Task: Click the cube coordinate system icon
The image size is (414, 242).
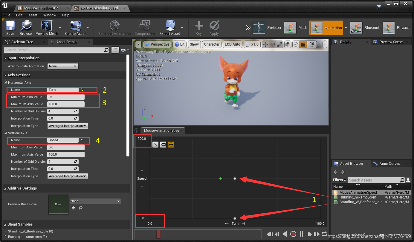Action: 288,44
